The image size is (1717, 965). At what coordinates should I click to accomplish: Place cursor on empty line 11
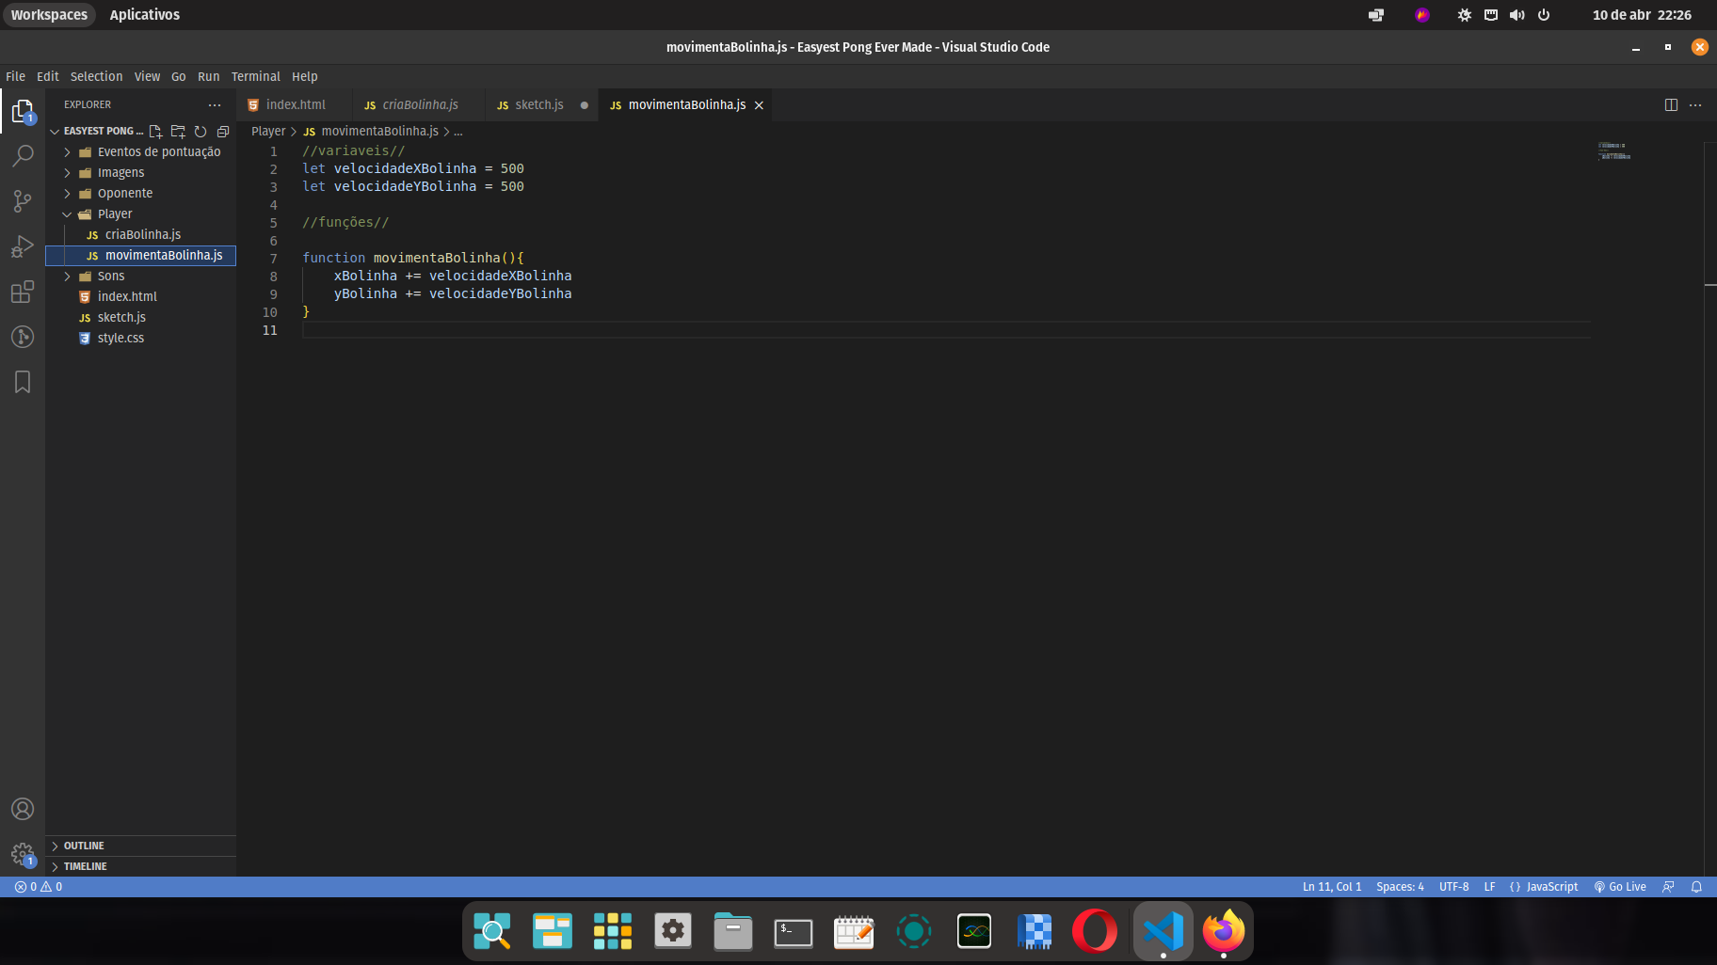pyautogui.click(x=946, y=330)
